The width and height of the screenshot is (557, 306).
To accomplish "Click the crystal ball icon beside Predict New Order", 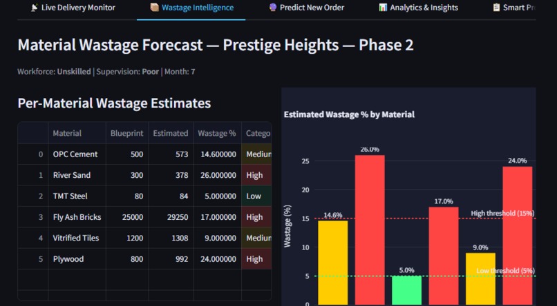I will [x=273, y=8].
